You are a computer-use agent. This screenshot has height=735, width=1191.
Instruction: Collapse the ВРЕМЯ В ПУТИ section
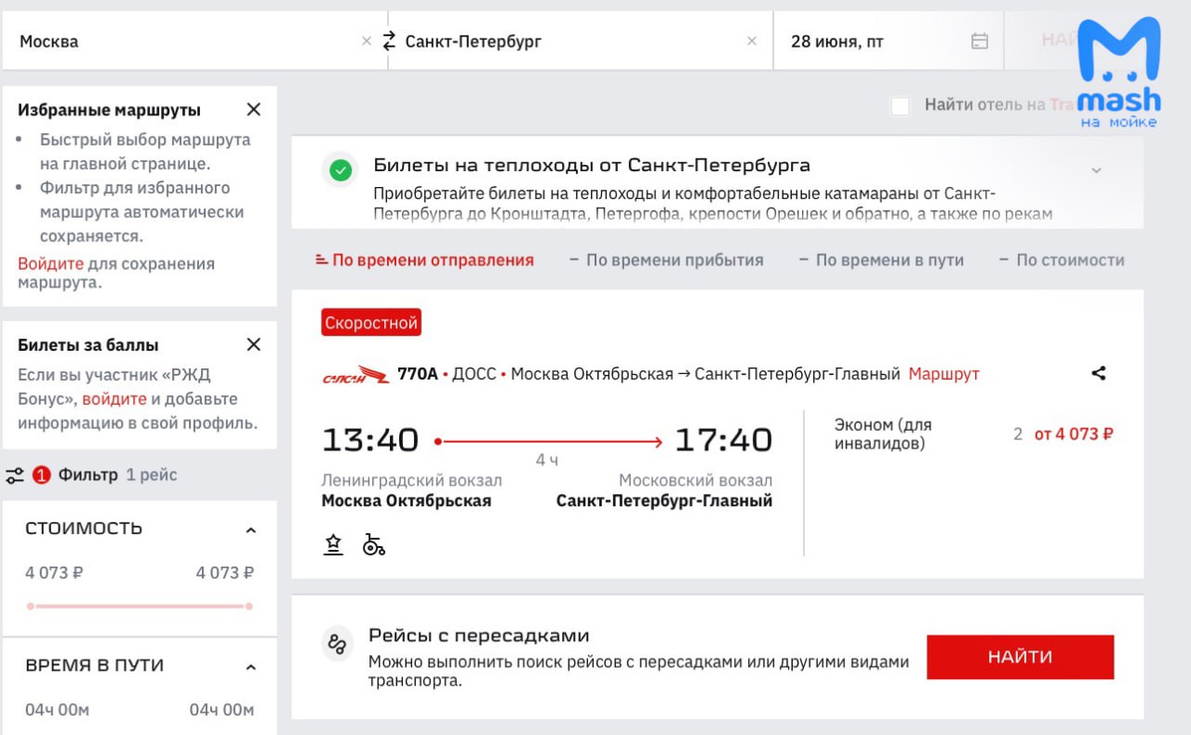[249, 667]
